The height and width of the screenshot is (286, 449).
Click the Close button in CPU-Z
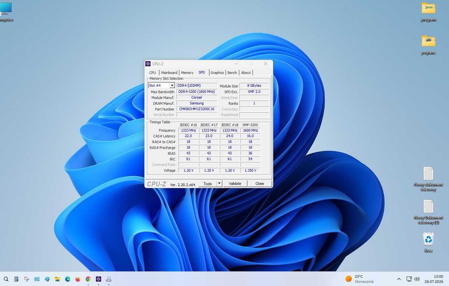(260, 184)
